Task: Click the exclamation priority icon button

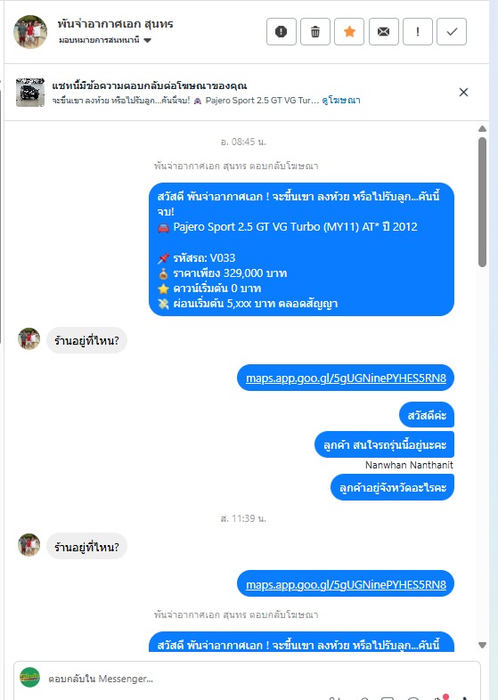Action: tap(418, 32)
